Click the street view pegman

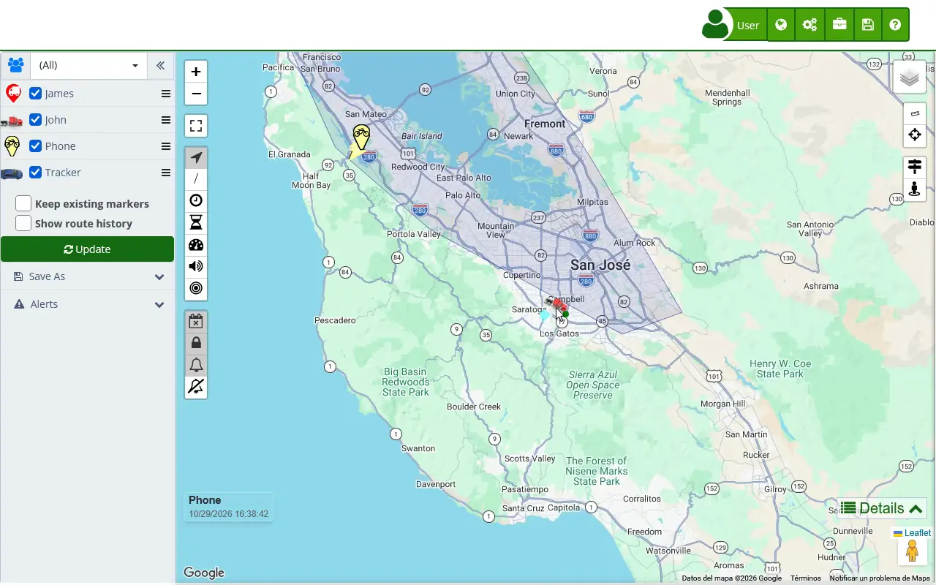[912, 551]
